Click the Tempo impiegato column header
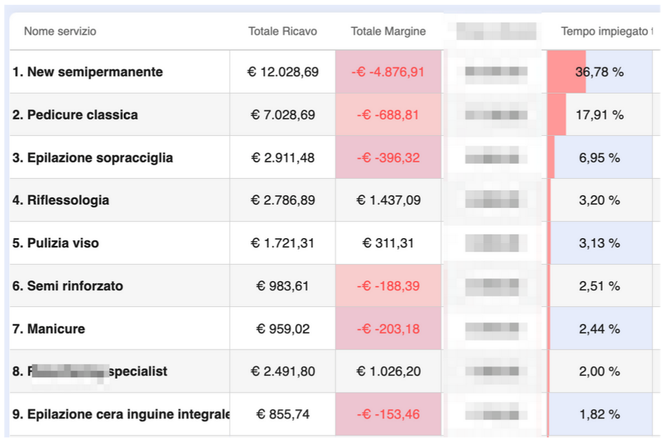The image size is (667, 438). pyautogui.click(x=605, y=32)
